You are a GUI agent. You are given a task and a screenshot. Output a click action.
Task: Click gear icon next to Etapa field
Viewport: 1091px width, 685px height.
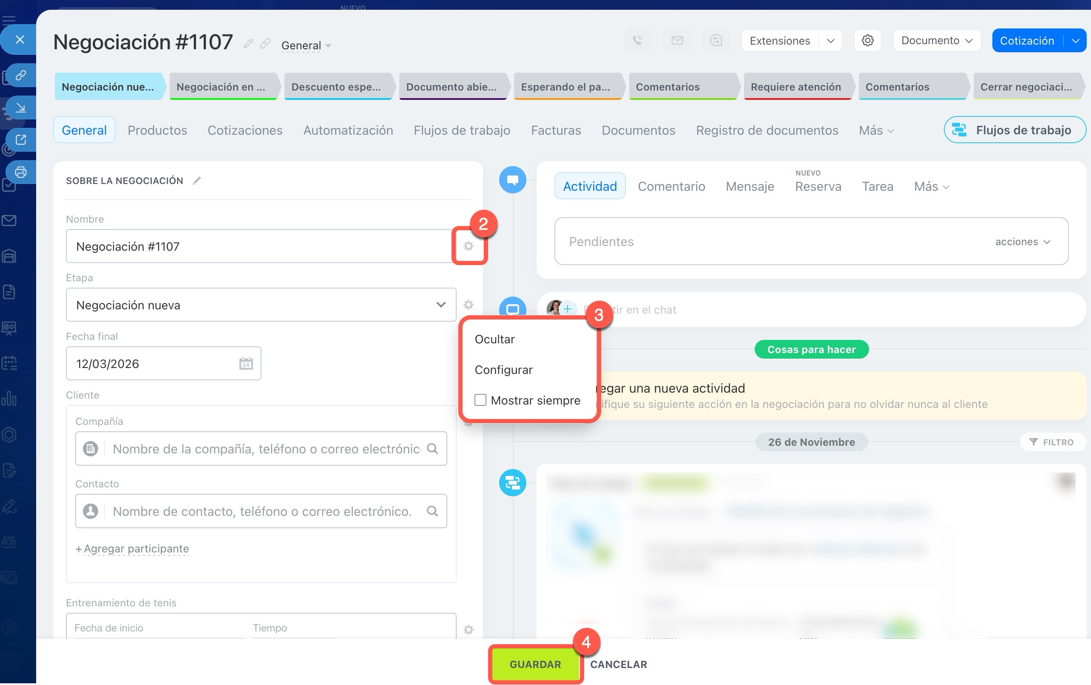click(x=468, y=305)
